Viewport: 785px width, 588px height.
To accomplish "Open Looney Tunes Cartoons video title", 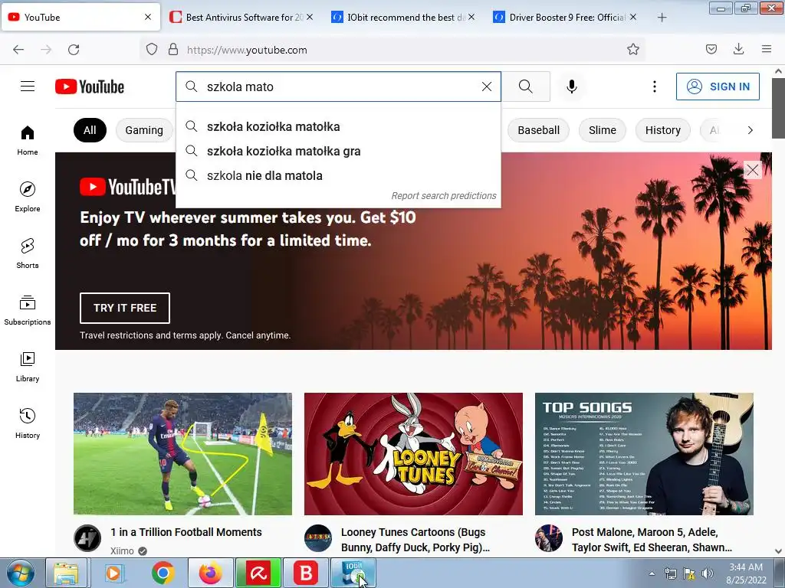I will pos(415,540).
